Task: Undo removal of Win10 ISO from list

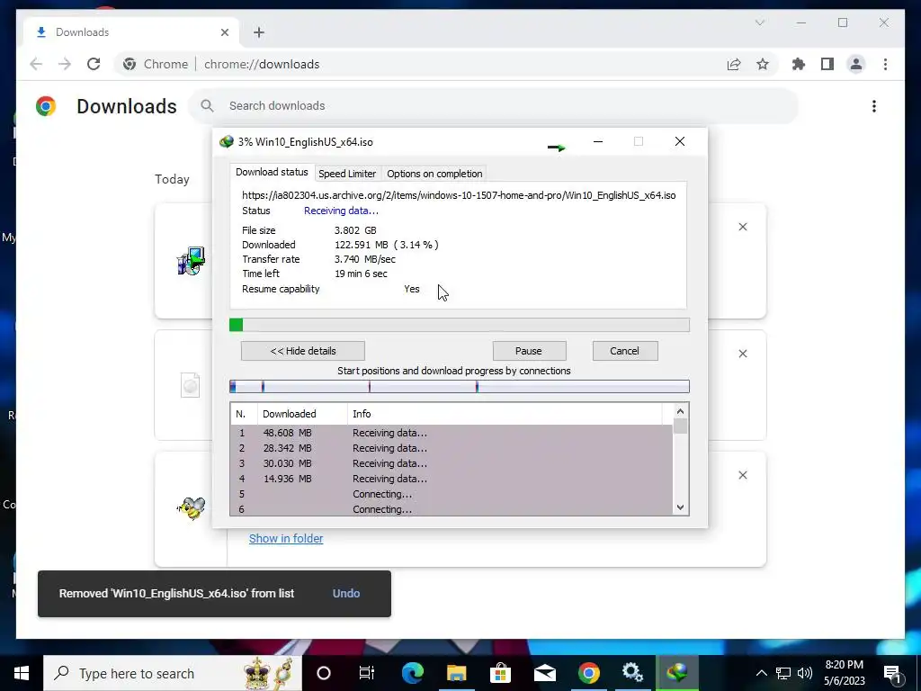Action: pyautogui.click(x=346, y=594)
